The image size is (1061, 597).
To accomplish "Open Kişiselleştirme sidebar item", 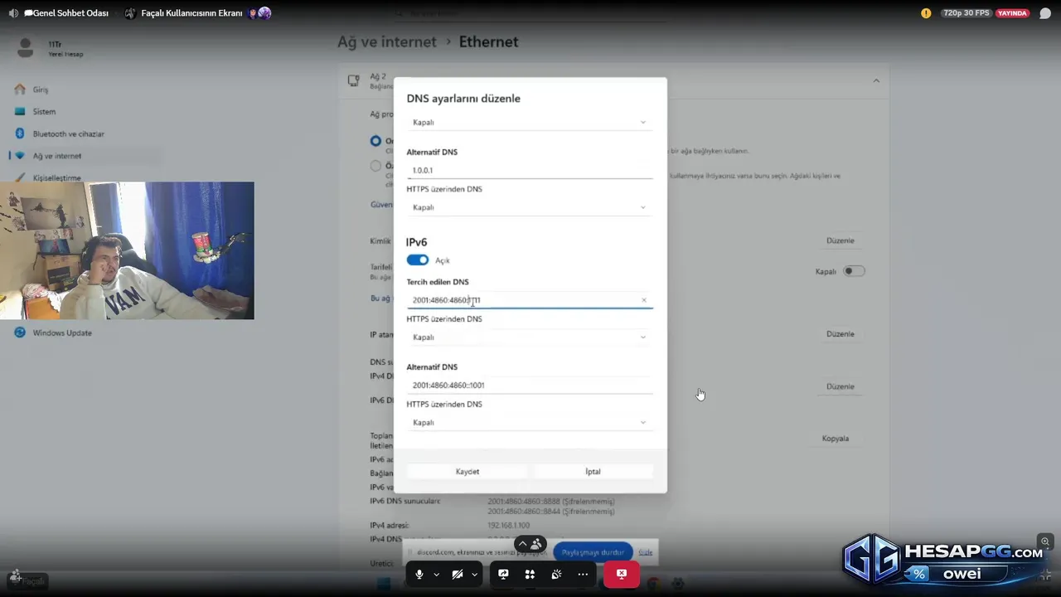I will point(57,178).
